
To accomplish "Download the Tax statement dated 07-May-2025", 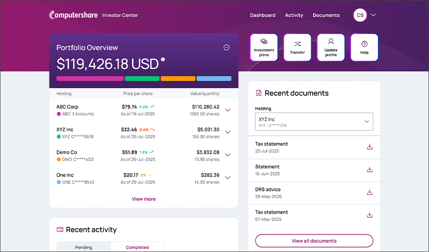I will pos(369,215).
